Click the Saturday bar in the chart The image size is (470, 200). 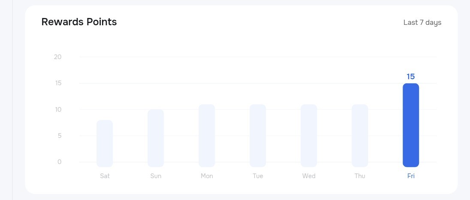pos(105,143)
